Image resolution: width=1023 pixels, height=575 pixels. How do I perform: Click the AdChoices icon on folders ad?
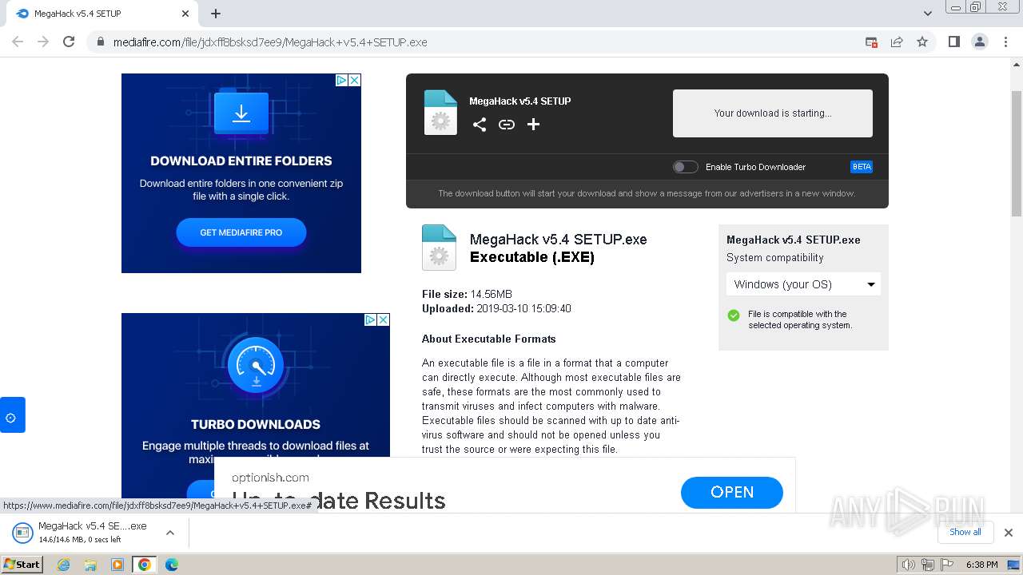point(341,80)
